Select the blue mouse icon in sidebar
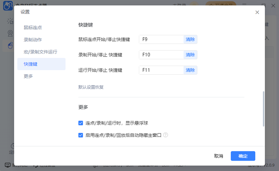The height and width of the screenshot is (171, 279). [x=10, y=45]
